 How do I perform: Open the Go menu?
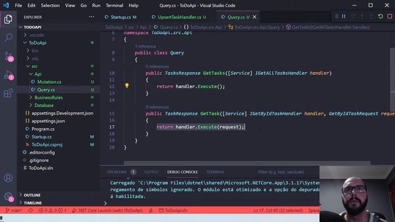tap(84, 6)
